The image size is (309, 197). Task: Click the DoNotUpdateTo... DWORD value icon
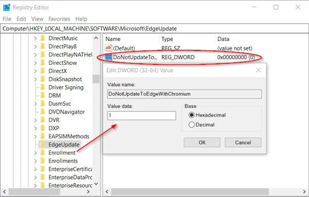coord(108,57)
